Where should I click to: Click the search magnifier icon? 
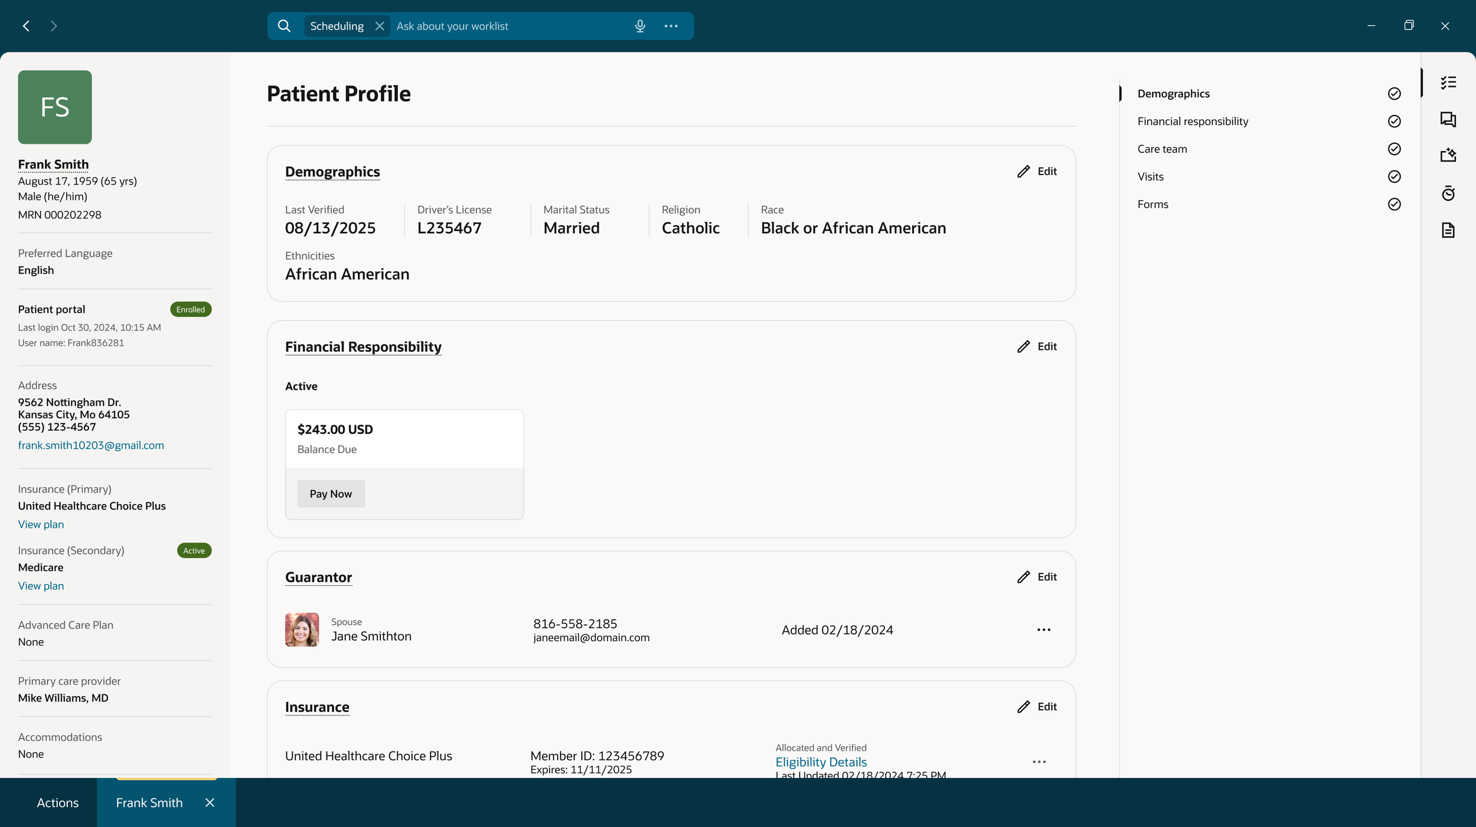(x=284, y=26)
